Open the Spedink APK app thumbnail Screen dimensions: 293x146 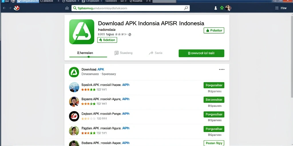[74, 87]
